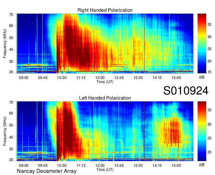Click the 12:00 tick label on upper plot

[x=100, y=78]
